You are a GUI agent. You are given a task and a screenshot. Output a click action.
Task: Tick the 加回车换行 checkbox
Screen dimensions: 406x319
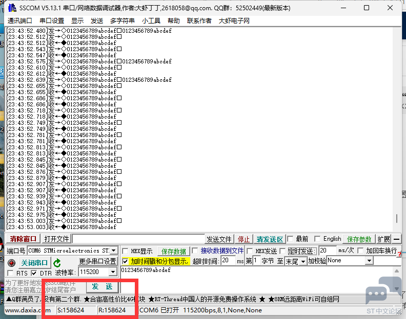[360, 250]
